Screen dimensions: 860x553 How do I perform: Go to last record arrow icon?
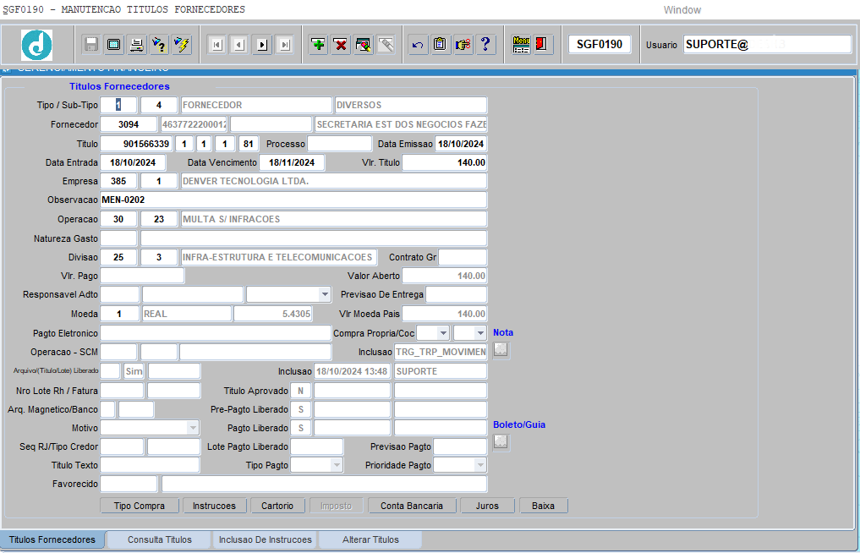point(285,45)
